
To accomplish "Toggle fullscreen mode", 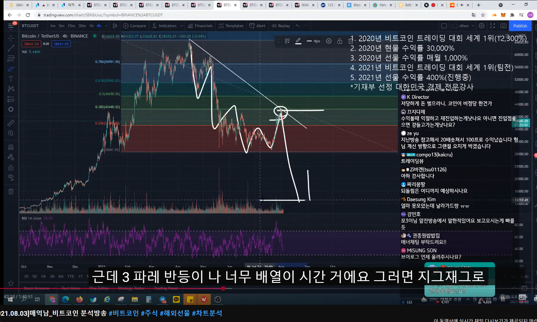I will coord(493,26).
